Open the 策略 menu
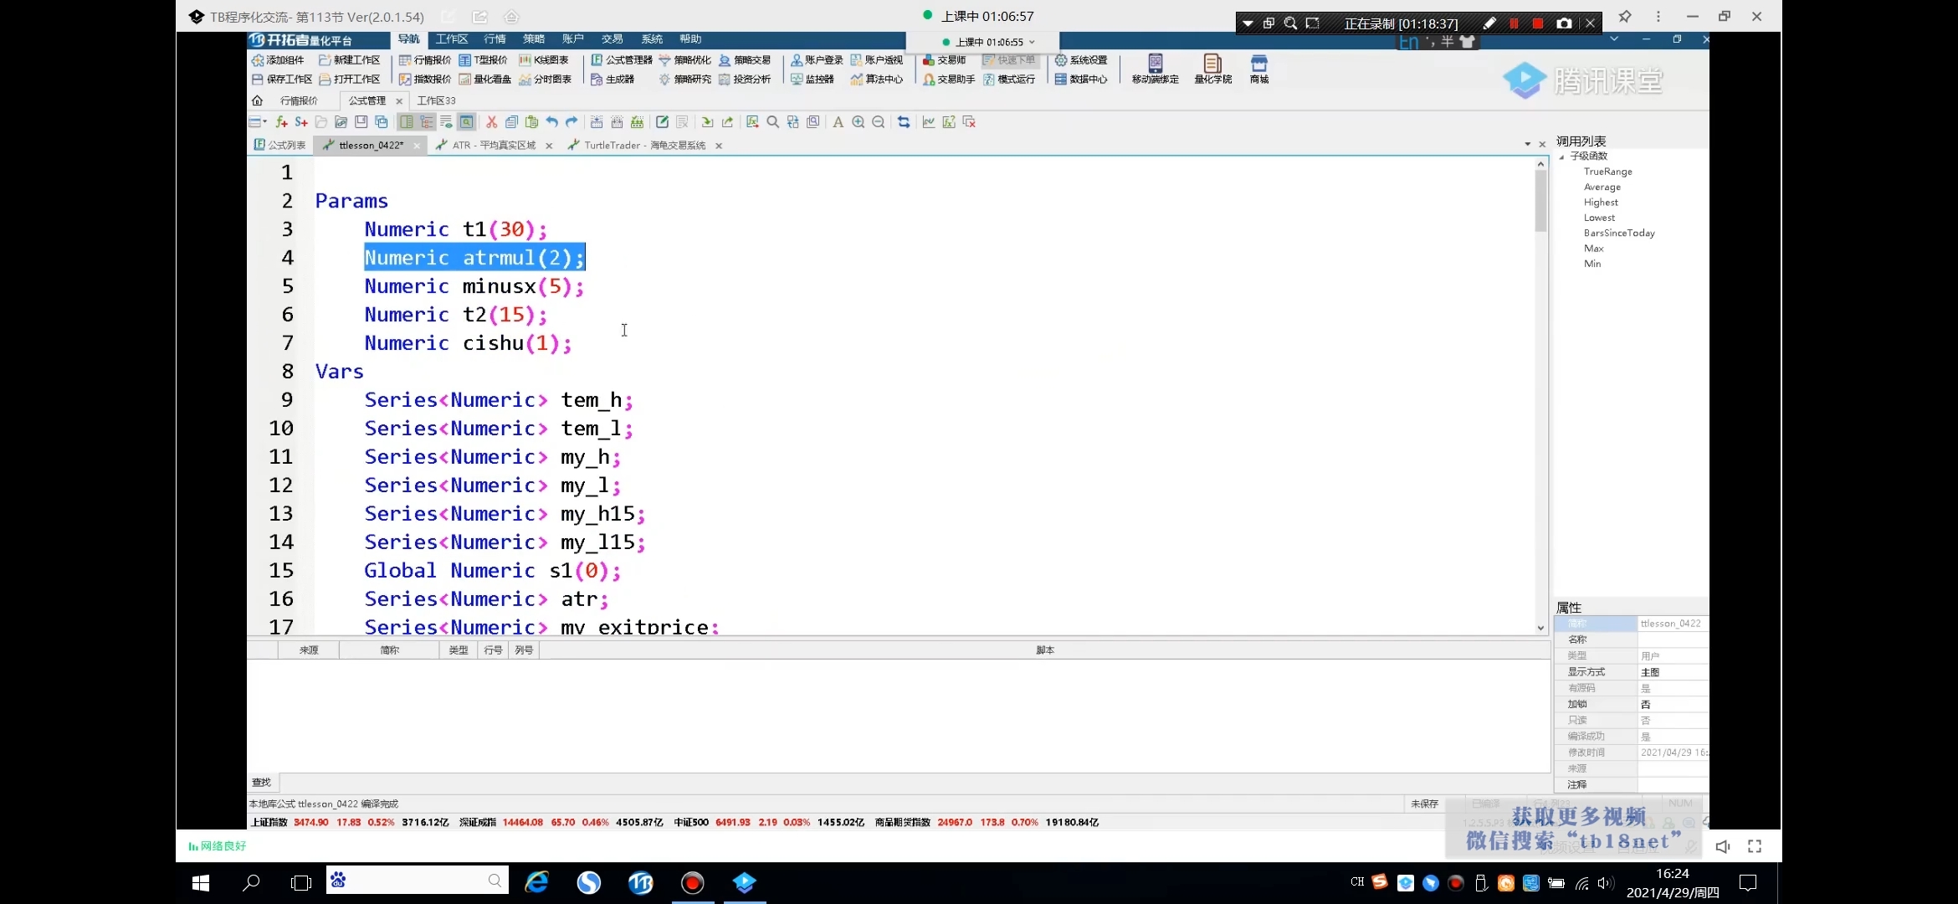 coord(533,39)
